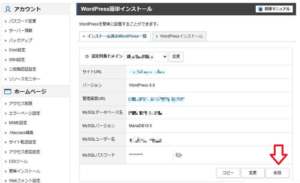Click the WordPress簡単インストール page title
Image resolution: width=300 pixels, height=183 pixels.
116,9
